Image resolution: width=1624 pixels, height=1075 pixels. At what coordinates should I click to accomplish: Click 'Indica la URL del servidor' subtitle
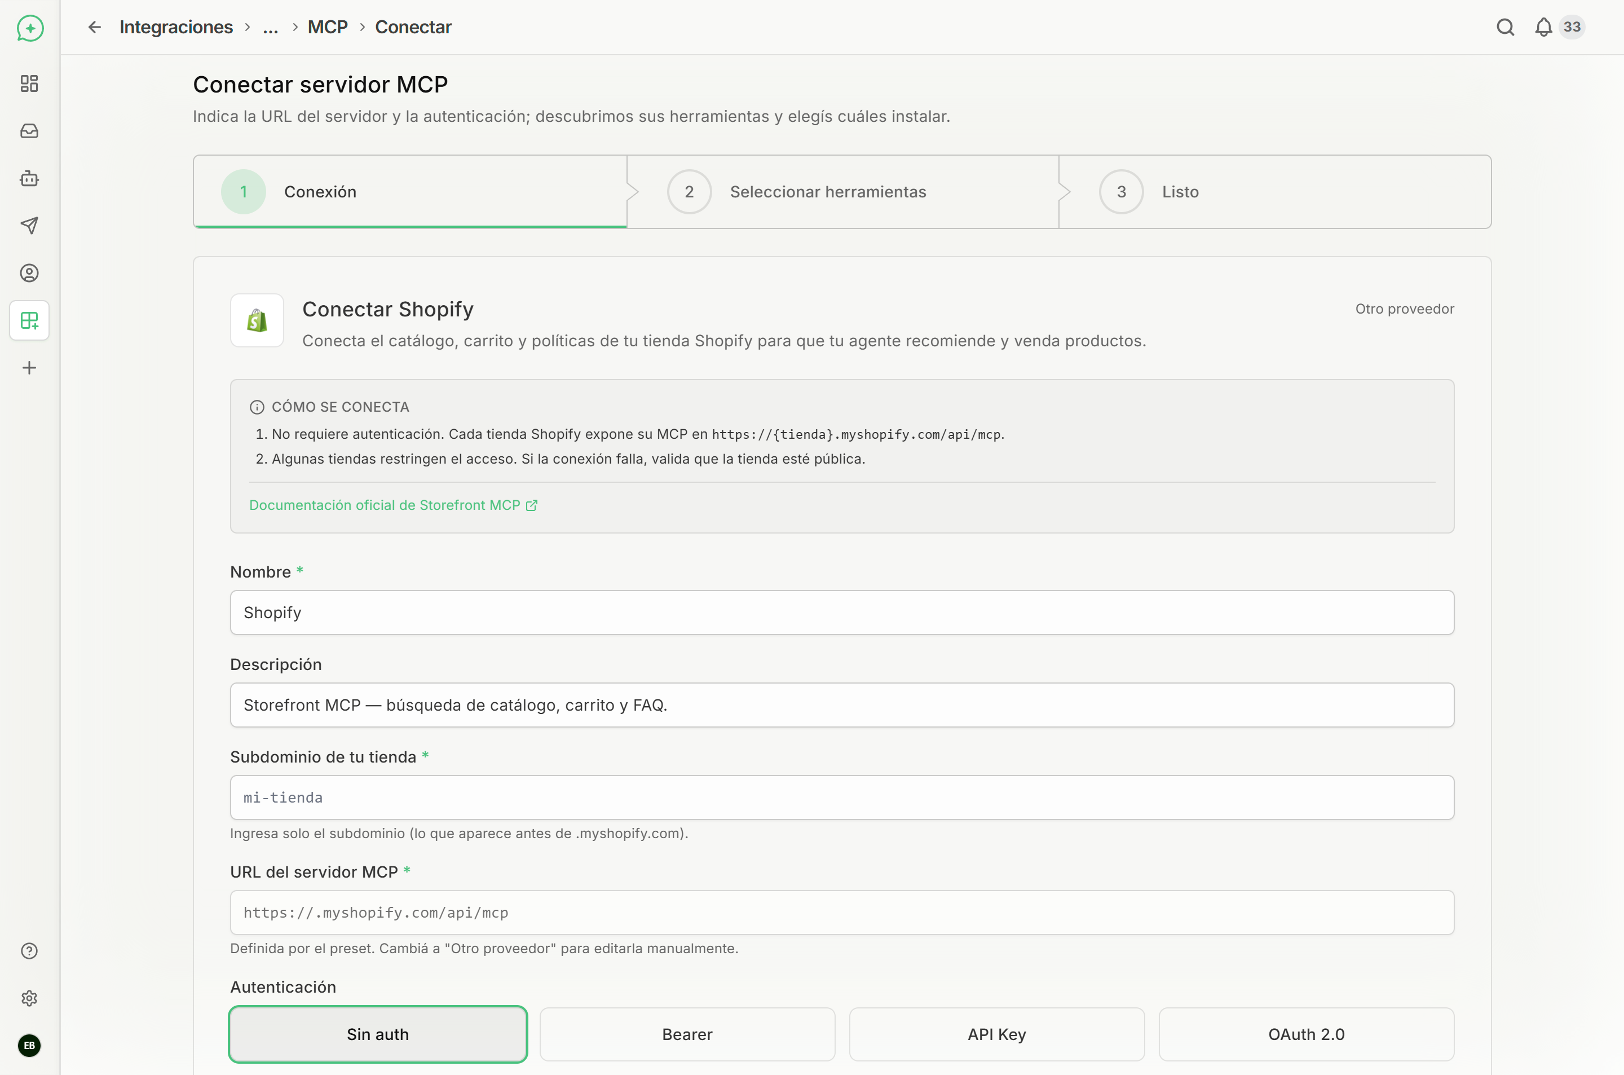[x=571, y=117]
